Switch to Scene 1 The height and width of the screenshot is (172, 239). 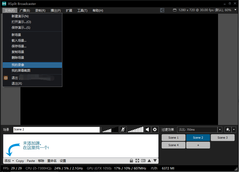point(174,138)
